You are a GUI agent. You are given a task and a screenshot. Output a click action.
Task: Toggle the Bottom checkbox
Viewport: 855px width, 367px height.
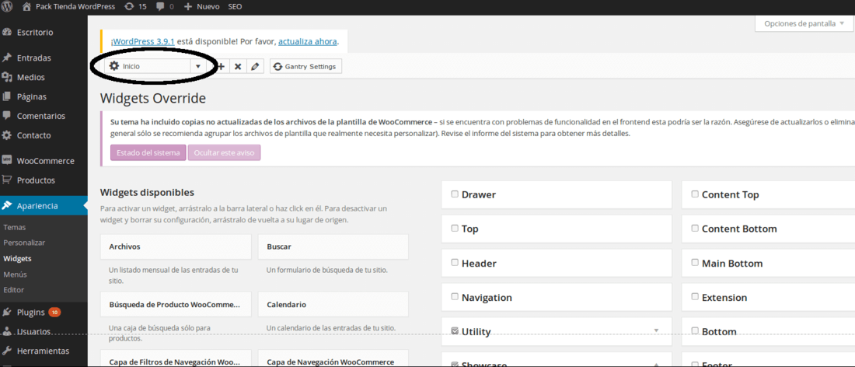pos(695,330)
